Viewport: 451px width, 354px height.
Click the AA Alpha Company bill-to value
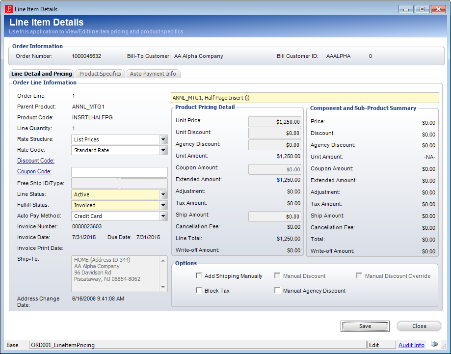tap(198, 56)
